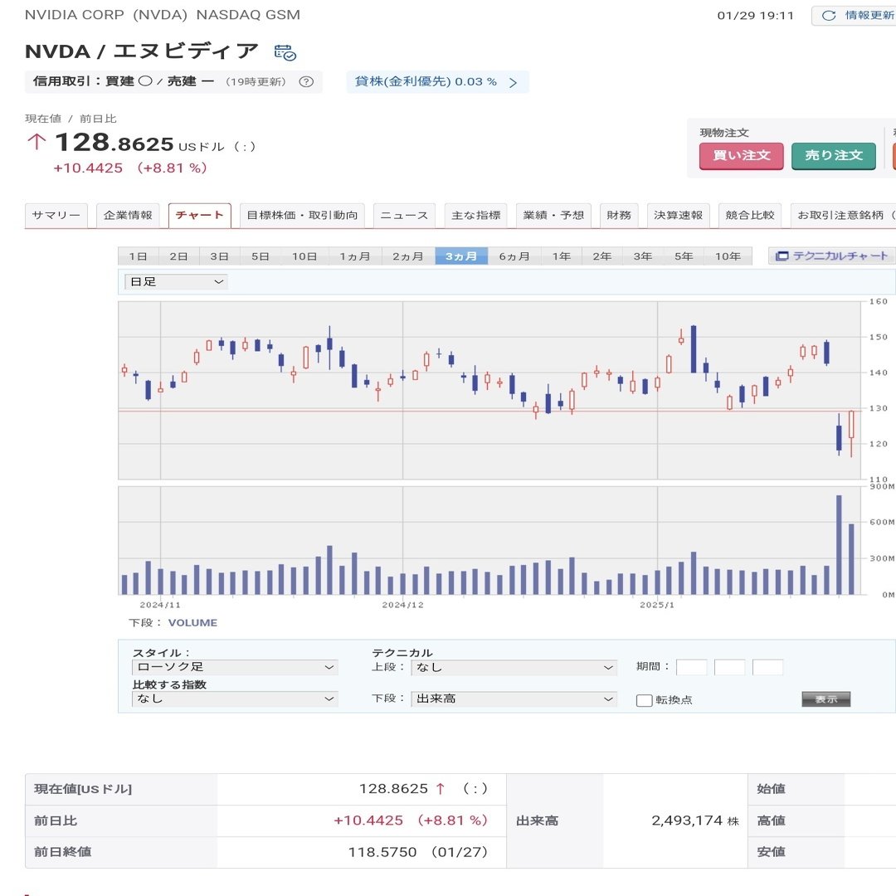Screen dimensions: 896x896
Task: Select the 5年 chart range
Action: pos(684,256)
